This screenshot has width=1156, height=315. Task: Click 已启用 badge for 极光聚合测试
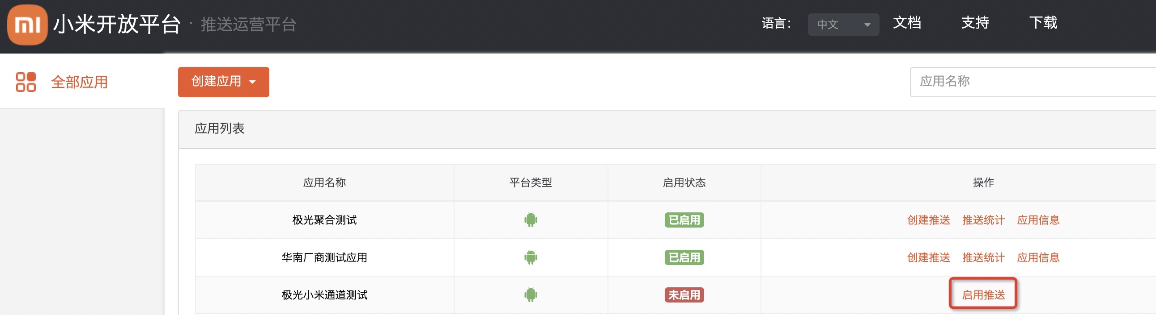pyautogui.click(x=684, y=220)
